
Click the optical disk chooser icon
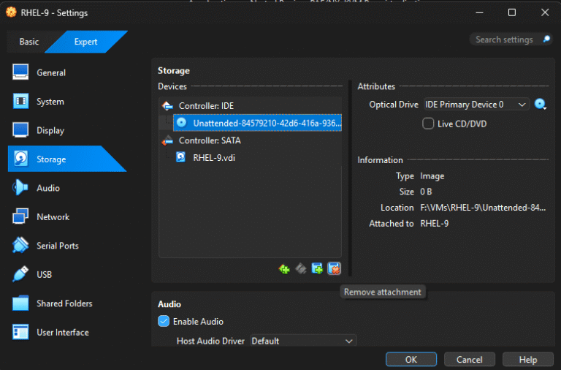(541, 105)
